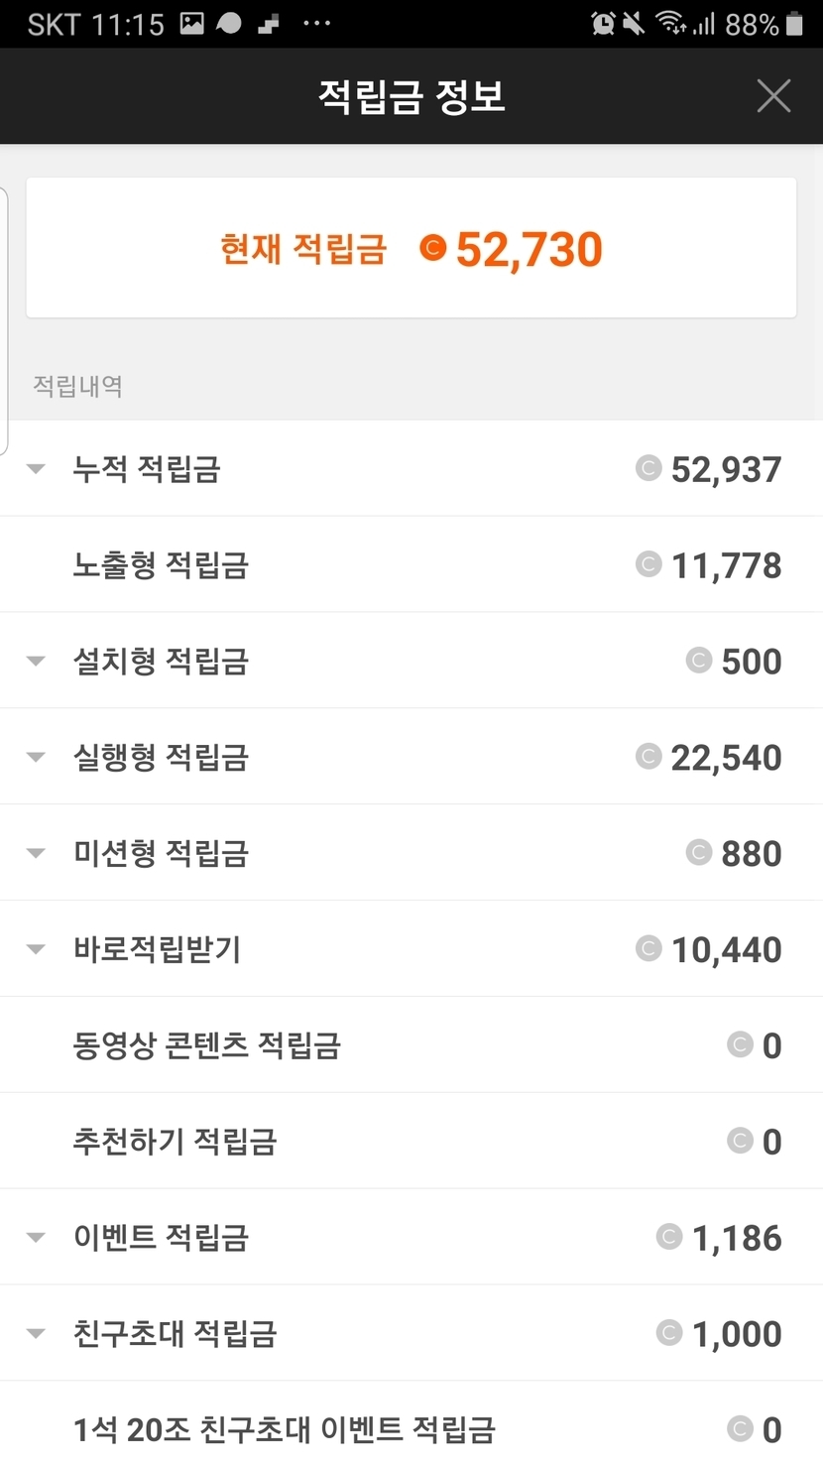Tap the Wi-Fi icon in status bar

671,24
